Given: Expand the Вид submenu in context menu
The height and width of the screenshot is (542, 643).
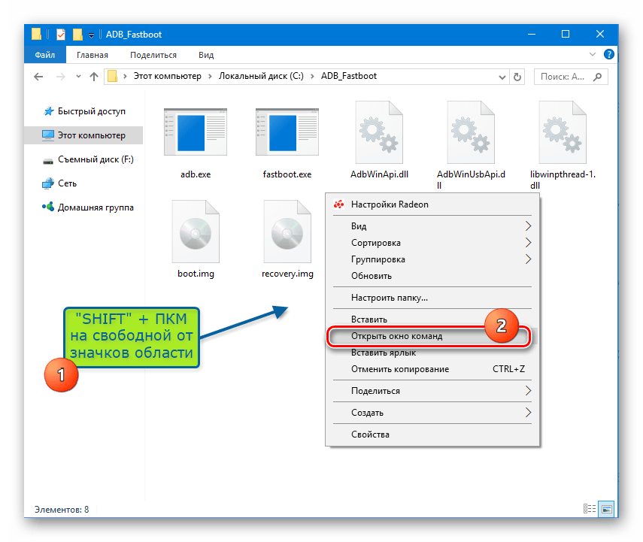Looking at the screenshot, I should (x=528, y=226).
